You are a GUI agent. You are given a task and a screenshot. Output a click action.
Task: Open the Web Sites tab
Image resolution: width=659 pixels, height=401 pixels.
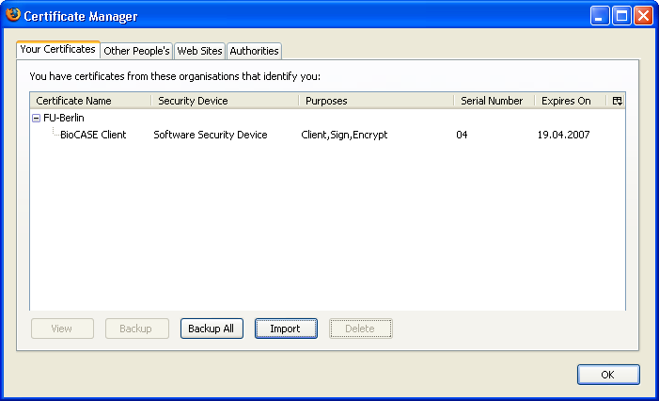(200, 51)
